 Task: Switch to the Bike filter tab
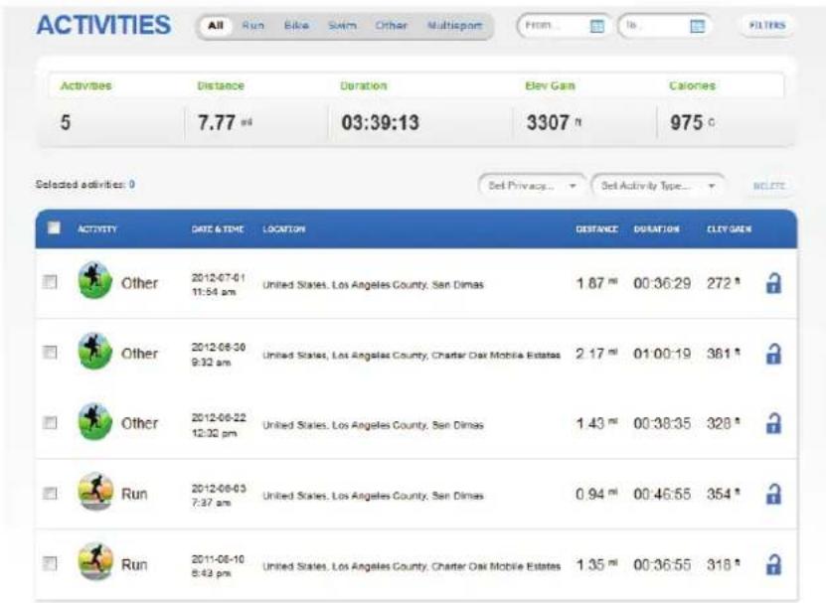[x=296, y=25]
